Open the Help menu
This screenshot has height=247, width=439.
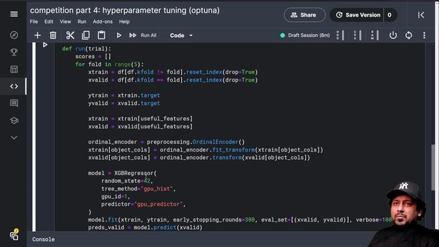click(x=124, y=21)
